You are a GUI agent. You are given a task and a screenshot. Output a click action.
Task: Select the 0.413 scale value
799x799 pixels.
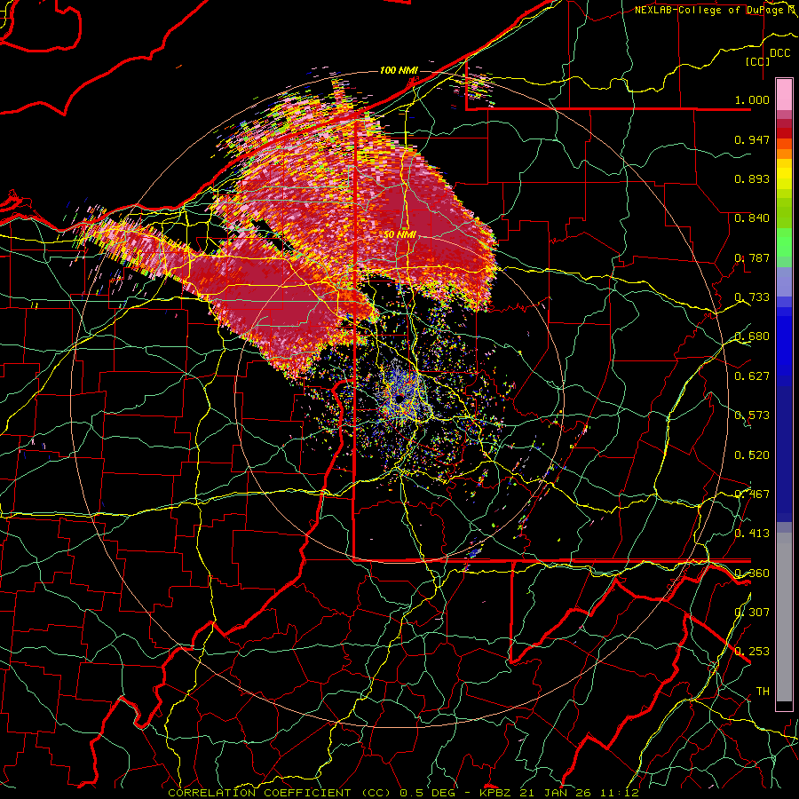(x=752, y=534)
